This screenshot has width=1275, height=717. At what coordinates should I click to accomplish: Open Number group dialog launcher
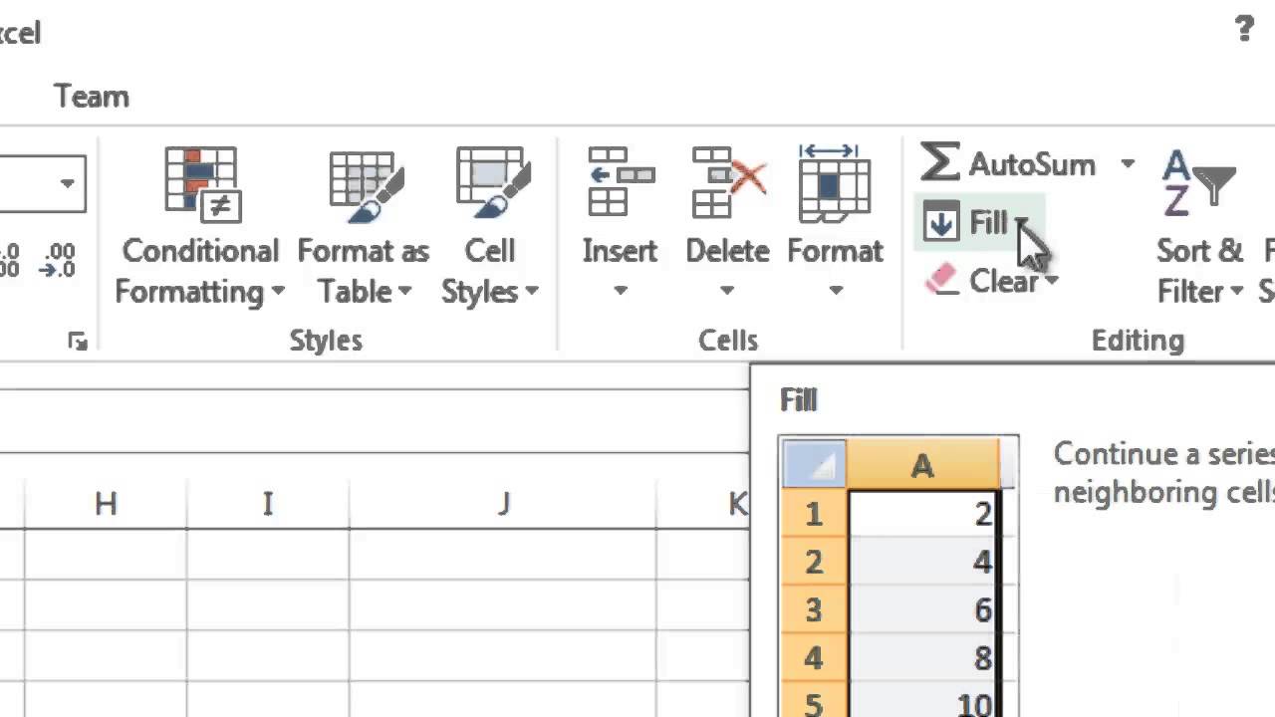[x=77, y=342]
